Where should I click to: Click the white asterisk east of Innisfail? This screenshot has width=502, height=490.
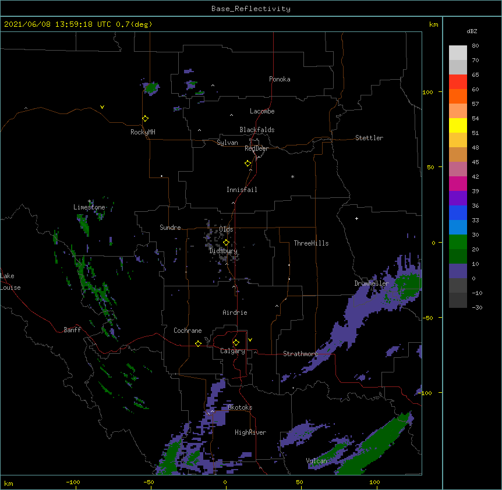292,176
